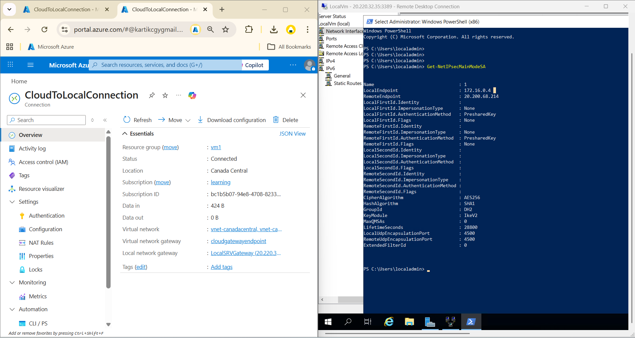Click the portal.azure.com address bar

tap(128, 29)
